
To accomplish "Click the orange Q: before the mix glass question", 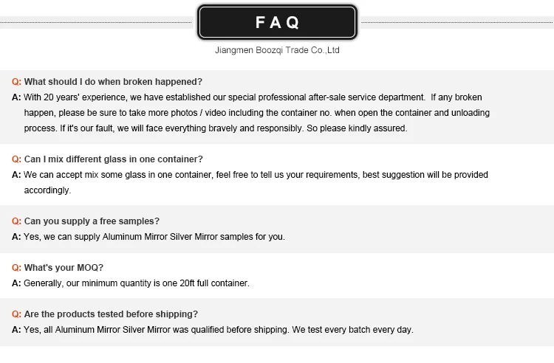I will (x=16, y=159).
